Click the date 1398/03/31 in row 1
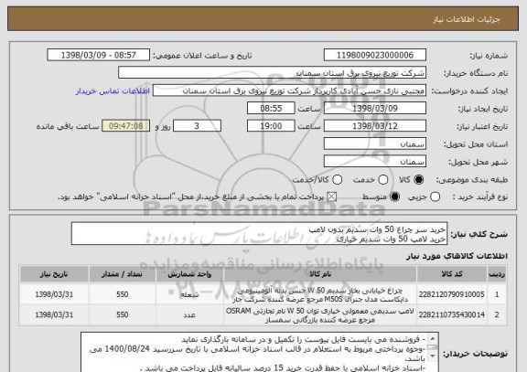 tap(54, 294)
